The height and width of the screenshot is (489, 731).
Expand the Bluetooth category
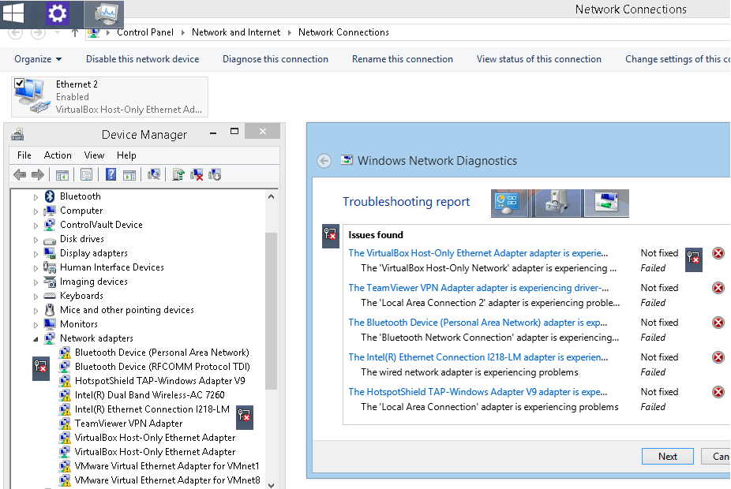36,197
